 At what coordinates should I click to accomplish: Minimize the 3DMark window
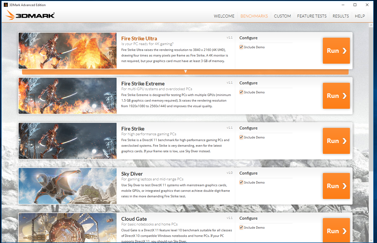[343, 5]
